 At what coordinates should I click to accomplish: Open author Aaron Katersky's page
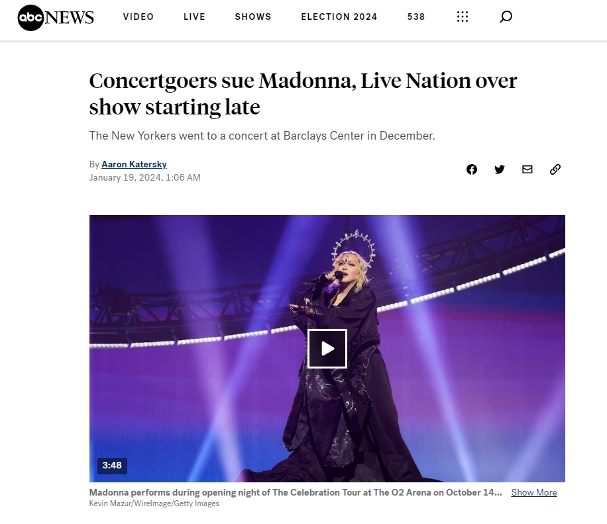(134, 164)
